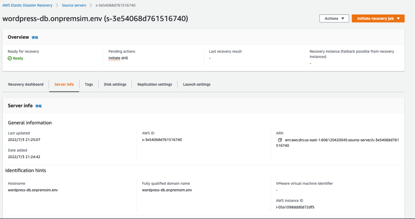Click the green Ready status check icon
The height and width of the screenshot is (219, 415).
[10, 58]
